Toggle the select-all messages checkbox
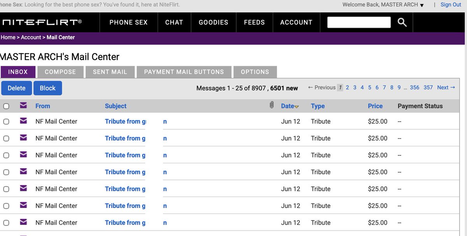 6,106
